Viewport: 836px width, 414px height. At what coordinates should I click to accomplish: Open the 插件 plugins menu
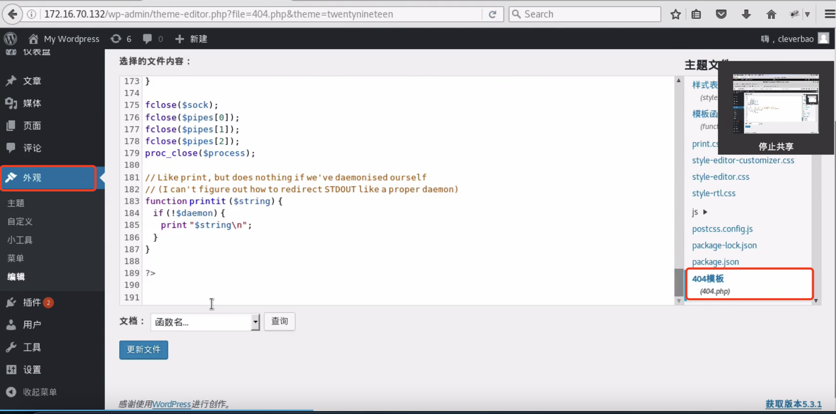click(x=32, y=302)
